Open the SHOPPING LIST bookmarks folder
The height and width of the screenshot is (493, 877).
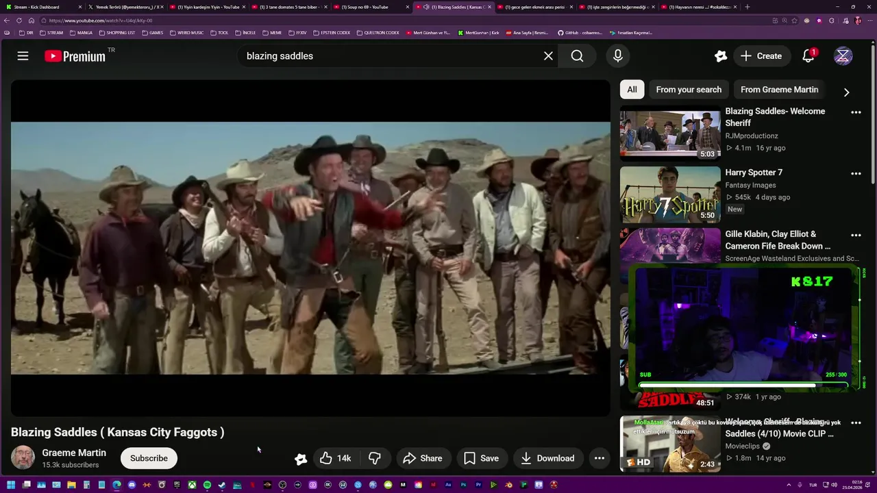click(117, 33)
